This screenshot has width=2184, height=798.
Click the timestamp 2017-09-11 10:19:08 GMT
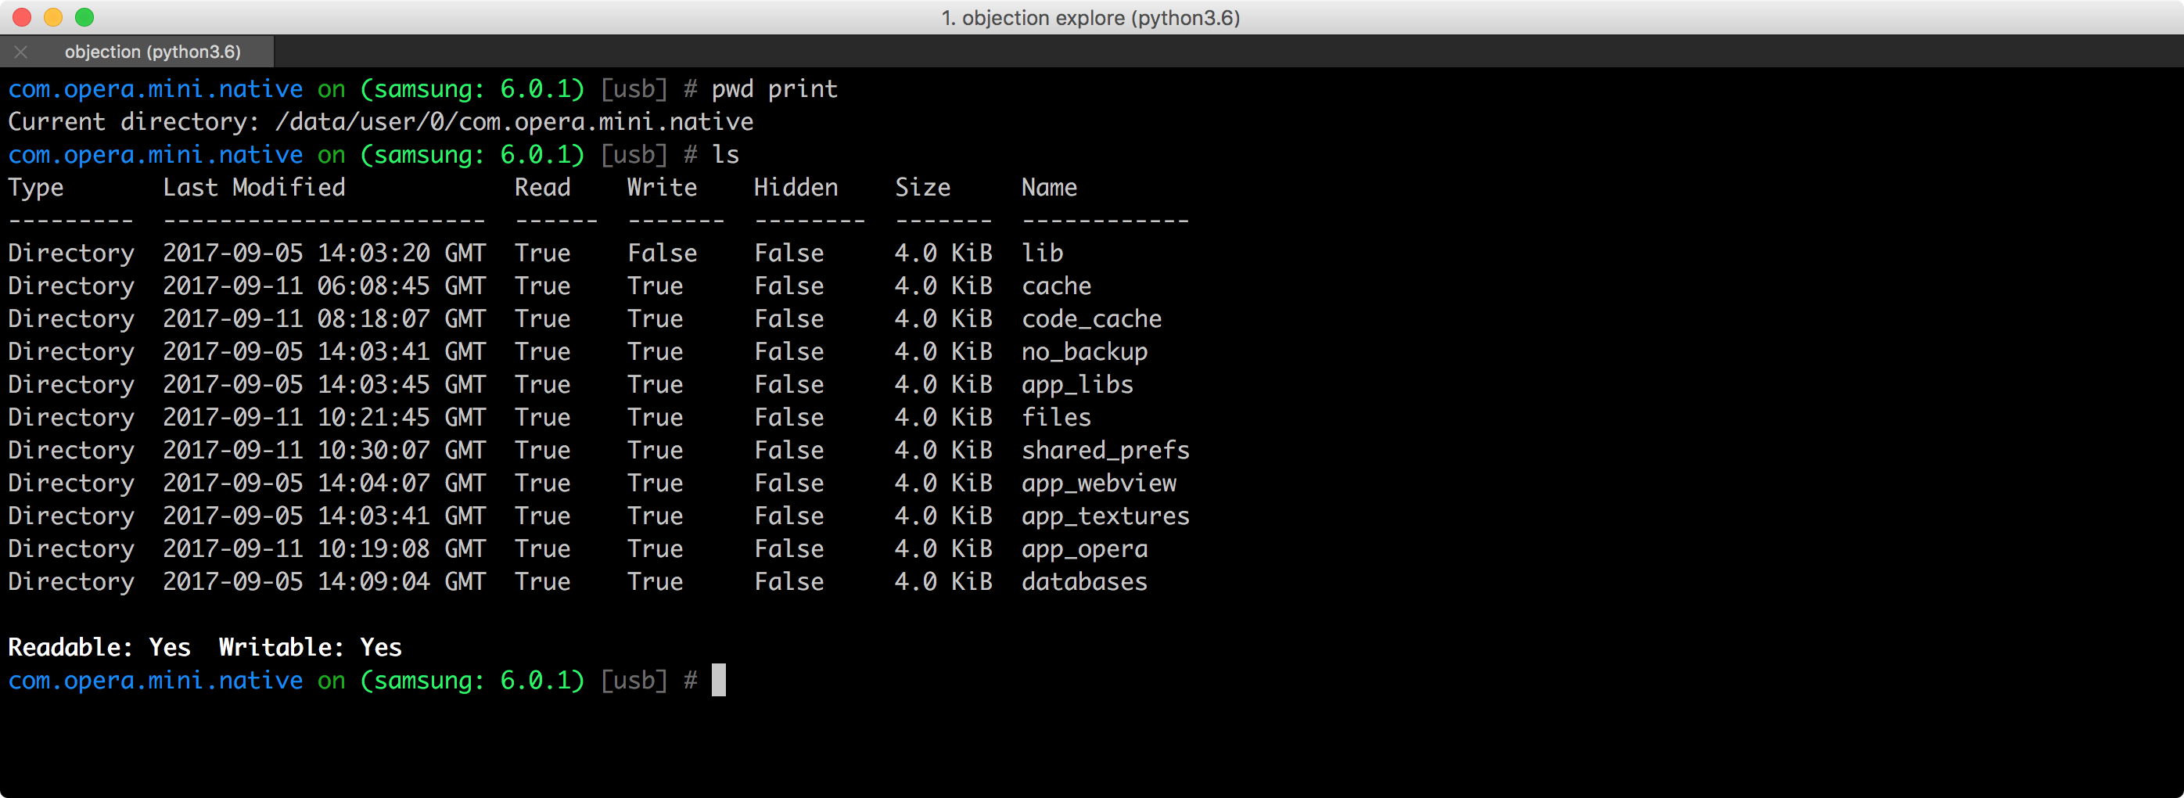tap(325, 549)
